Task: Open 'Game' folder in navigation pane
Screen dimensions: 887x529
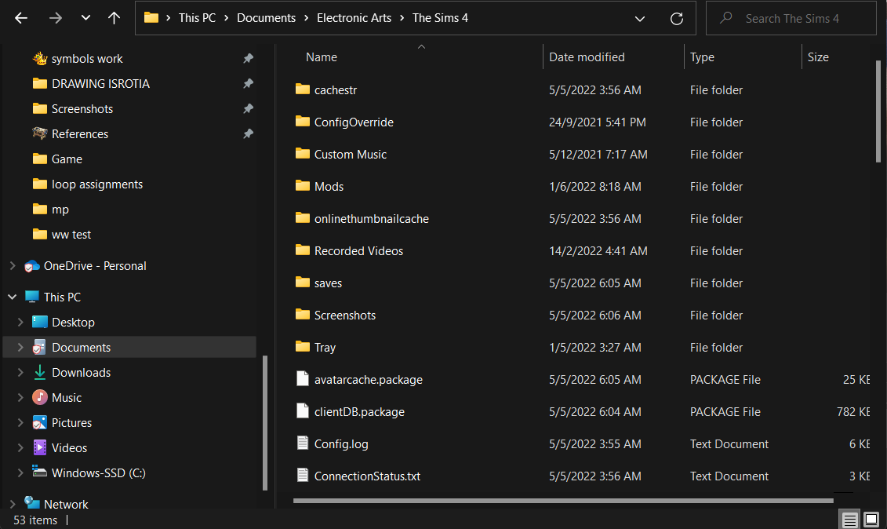Action: 67,159
